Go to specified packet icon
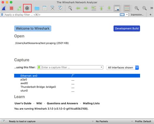Image resolution: width=154 pixels, height=124 pixels. (94, 8)
